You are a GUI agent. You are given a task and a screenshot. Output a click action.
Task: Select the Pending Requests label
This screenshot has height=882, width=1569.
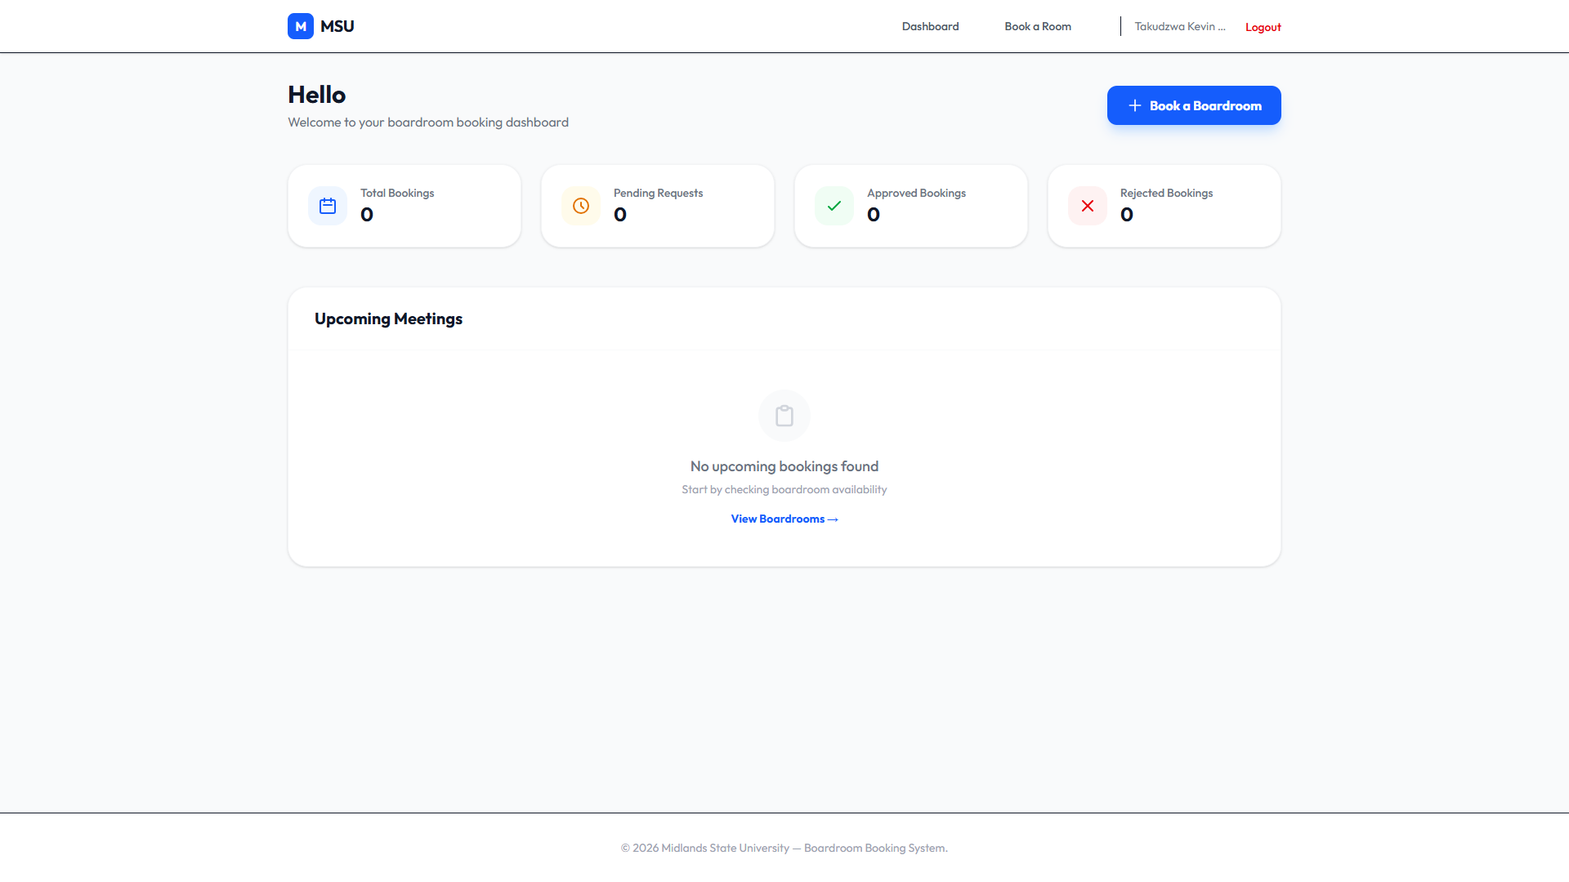click(x=658, y=193)
